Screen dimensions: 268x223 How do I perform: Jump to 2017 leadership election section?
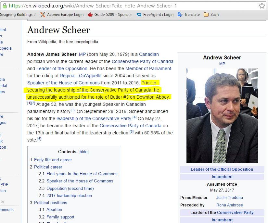[69, 196]
